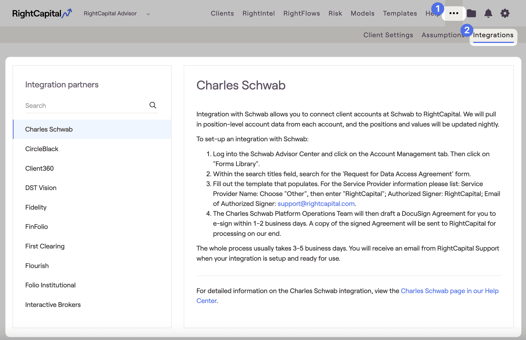Select CircleBlack integration partner
Image resolution: width=526 pixels, height=340 pixels.
point(92,149)
